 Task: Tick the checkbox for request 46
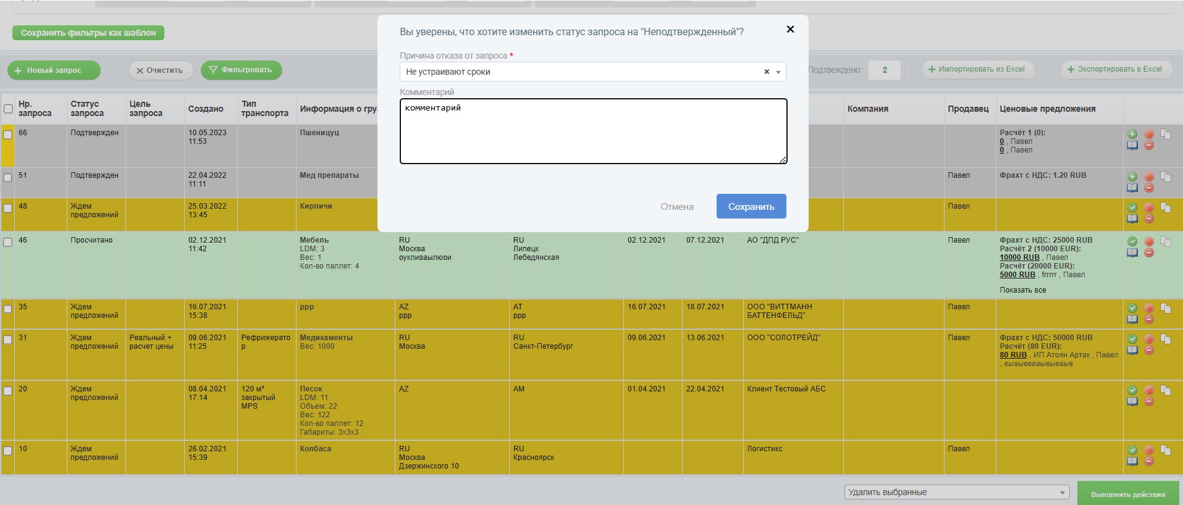[8, 242]
